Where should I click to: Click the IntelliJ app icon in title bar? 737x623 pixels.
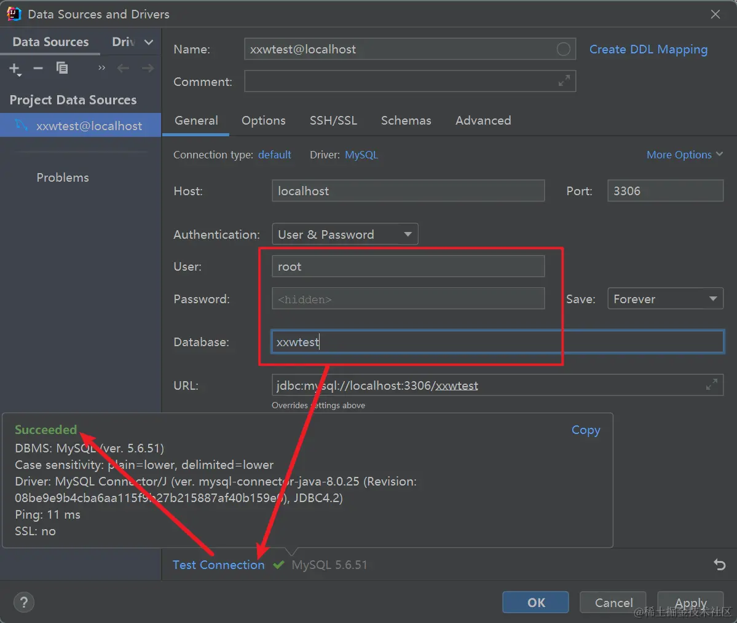[14, 14]
